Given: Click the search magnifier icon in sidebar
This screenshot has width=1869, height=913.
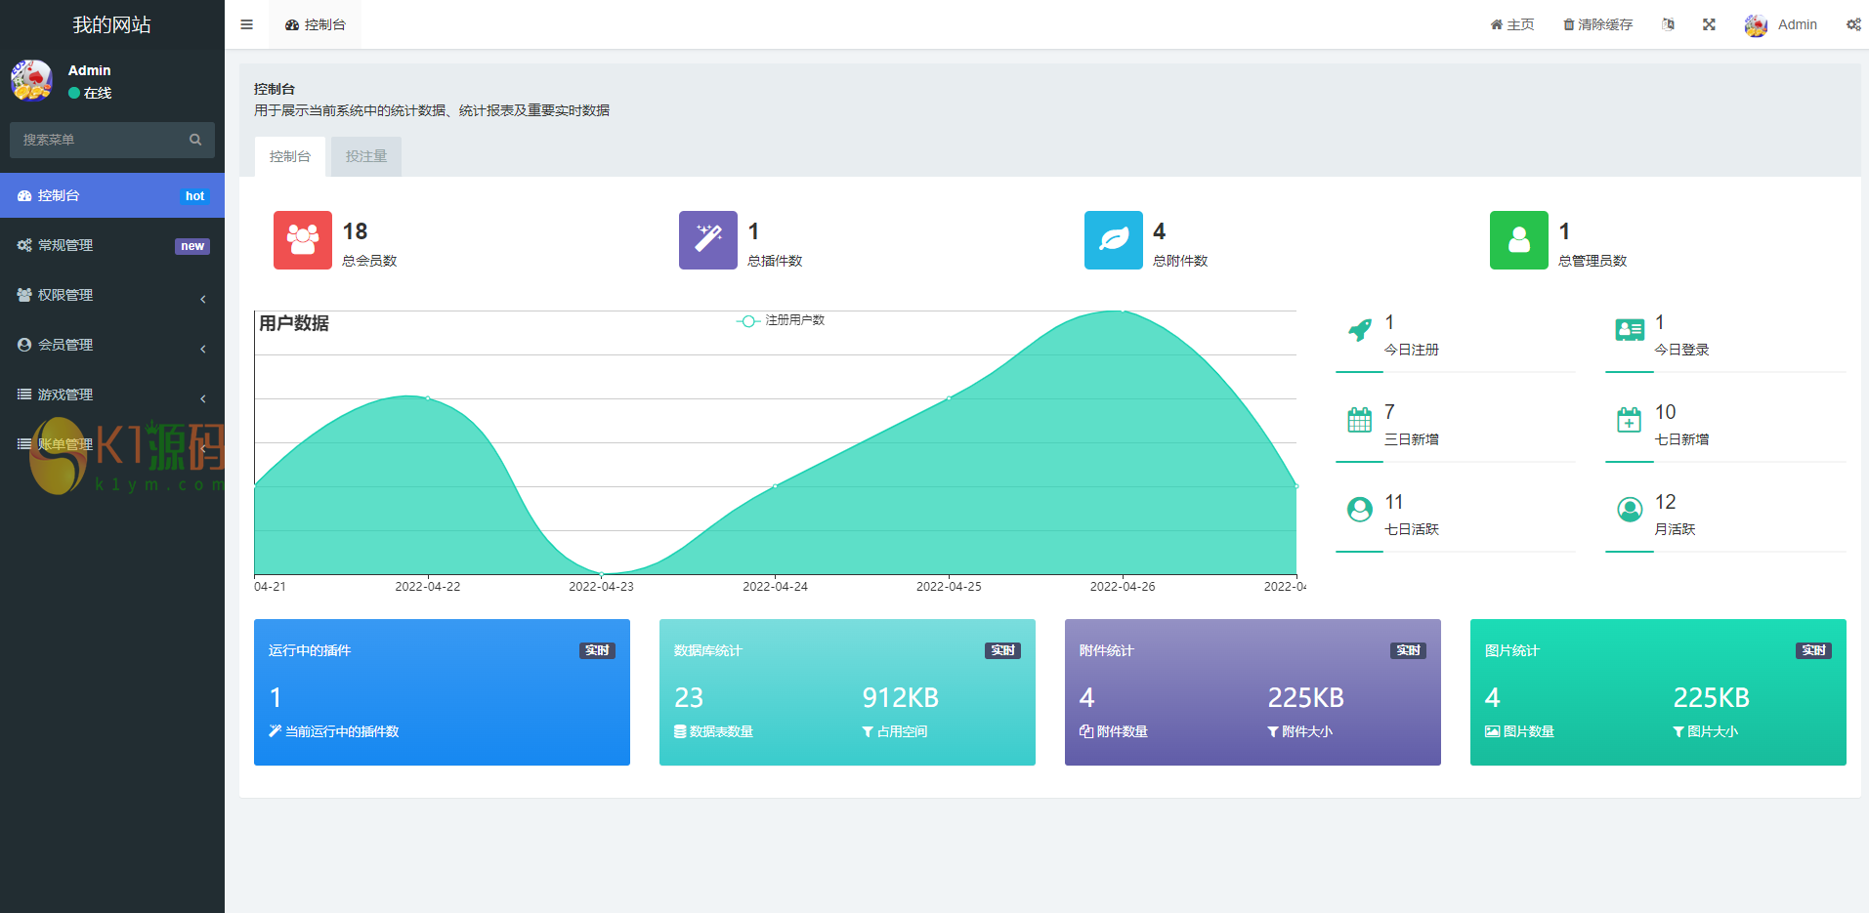Looking at the screenshot, I should click(x=195, y=140).
